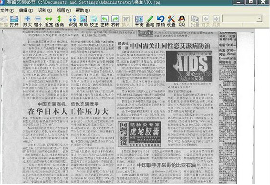Viewport: 270px width, 185px height.
Task: Undo with the 撤销 icon
Action: pos(160,21)
